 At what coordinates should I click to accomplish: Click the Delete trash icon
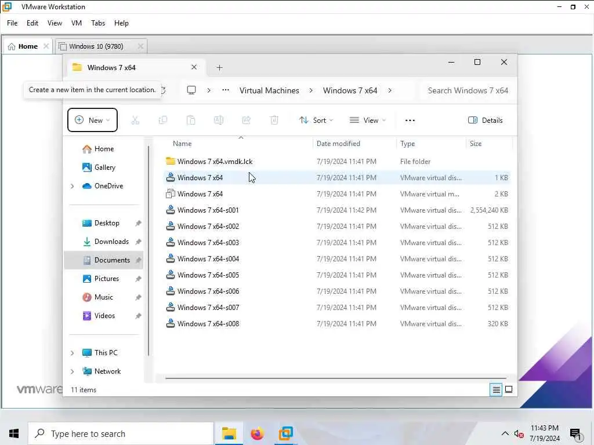pyautogui.click(x=274, y=121)
